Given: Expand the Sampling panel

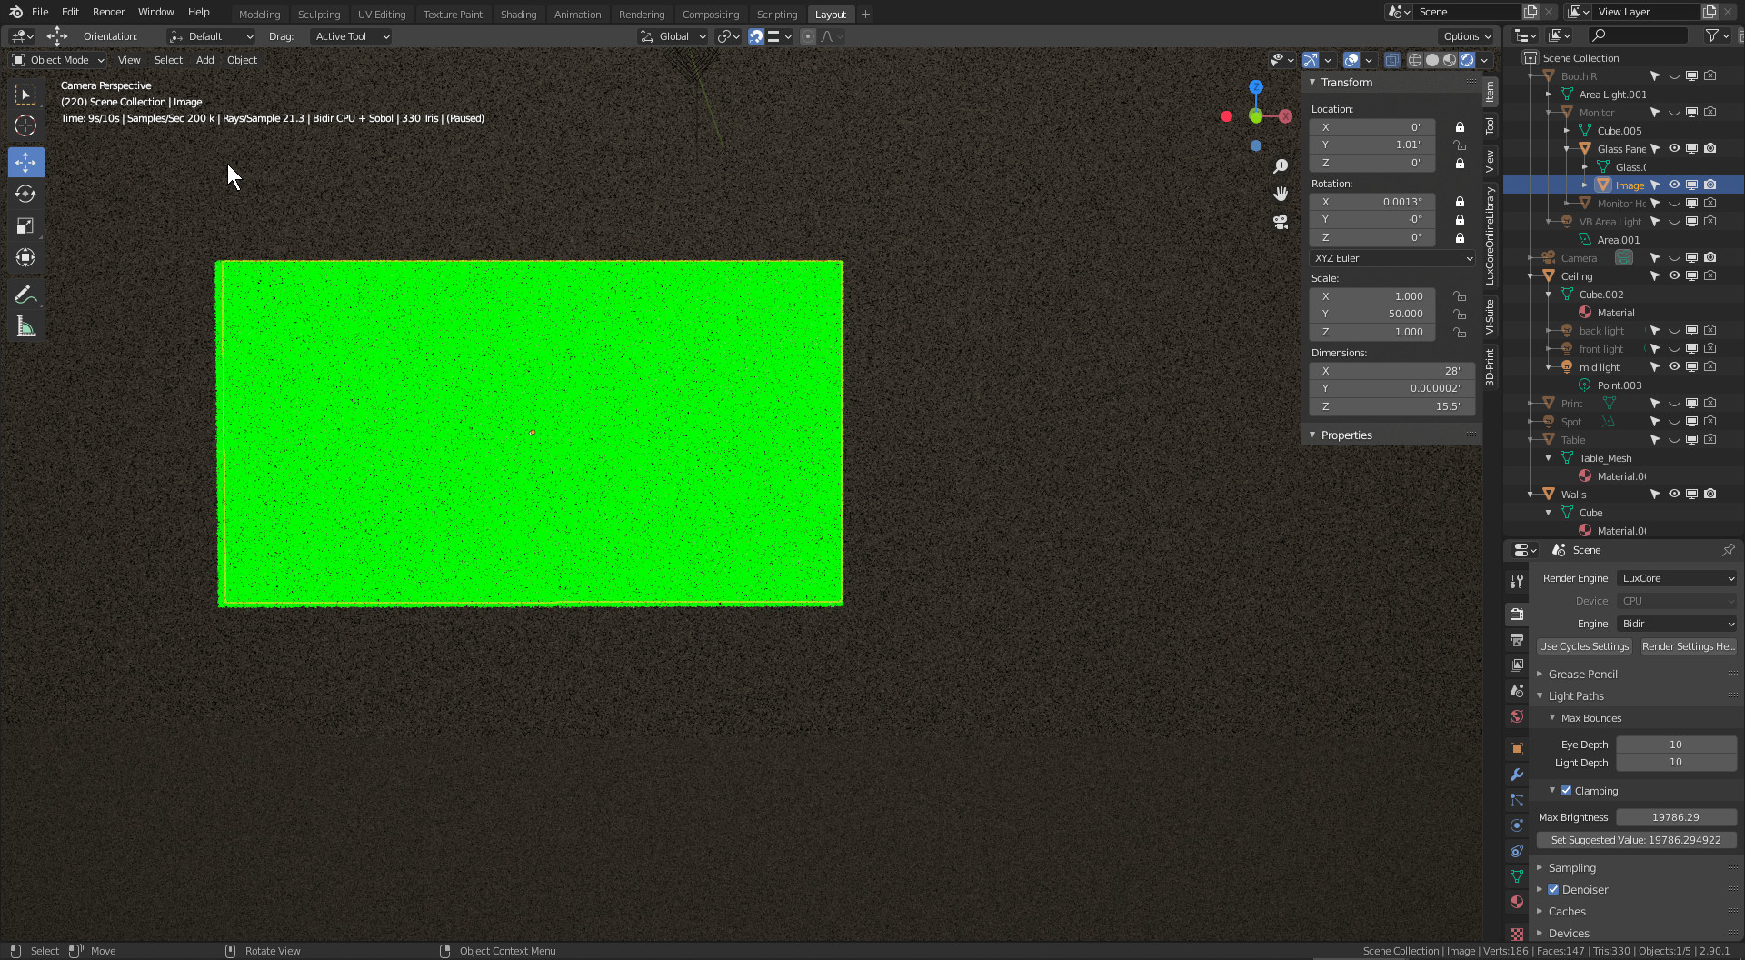Looking at the screenshot, I should point(1571,868).
